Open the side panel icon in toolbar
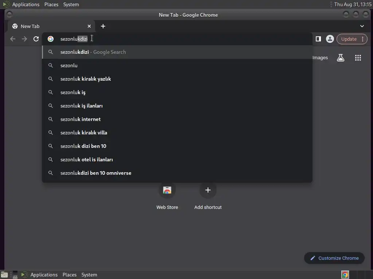373x279 pixels. 318,39
